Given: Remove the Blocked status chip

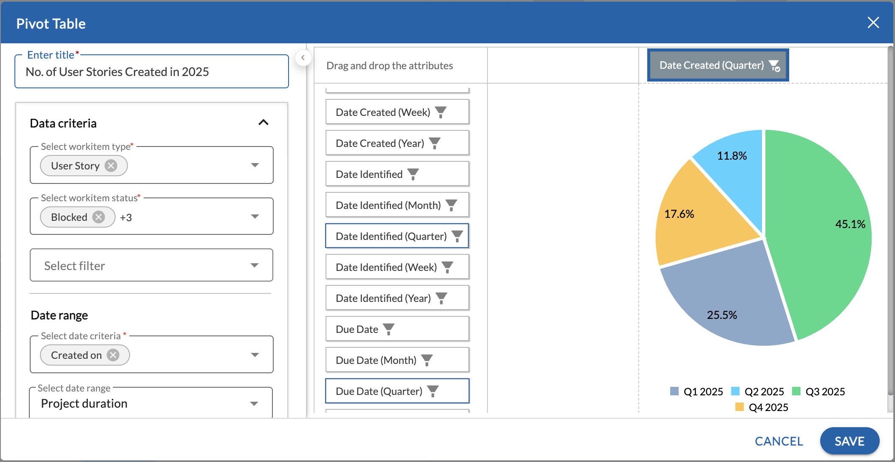Looking at the screenshot, I should click(99, 217).
